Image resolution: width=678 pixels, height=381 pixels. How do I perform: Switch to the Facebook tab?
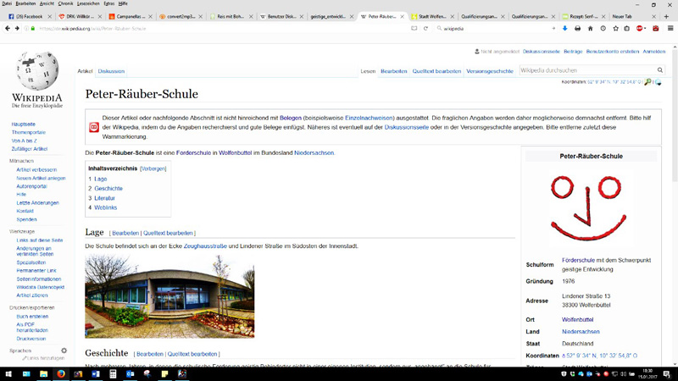(28, 16)
